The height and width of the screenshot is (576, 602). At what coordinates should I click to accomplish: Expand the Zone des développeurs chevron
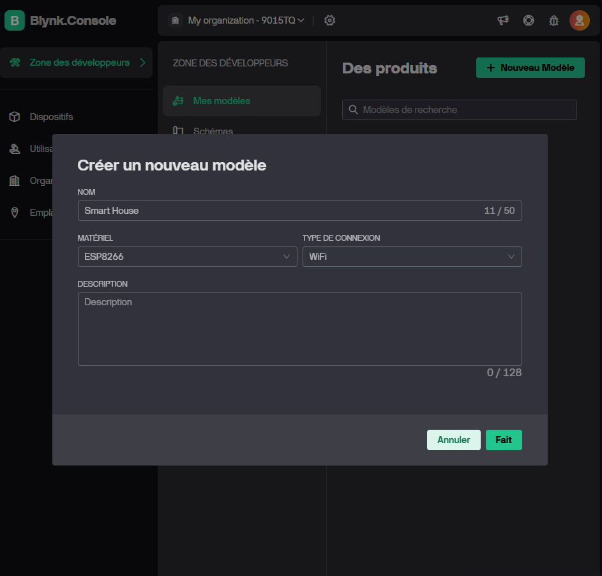click(142, 63)
